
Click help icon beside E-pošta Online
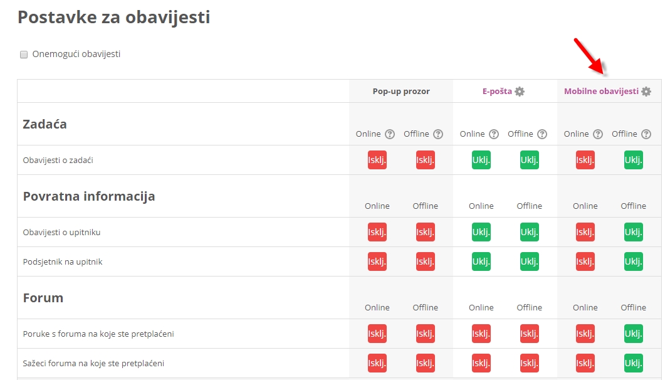pos(494,134)
